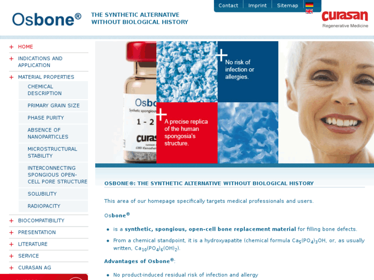Click plus icon beside BIOCOMPATIBILITY
Viewport: 374px width, 280px height.
tap(11, 221)
